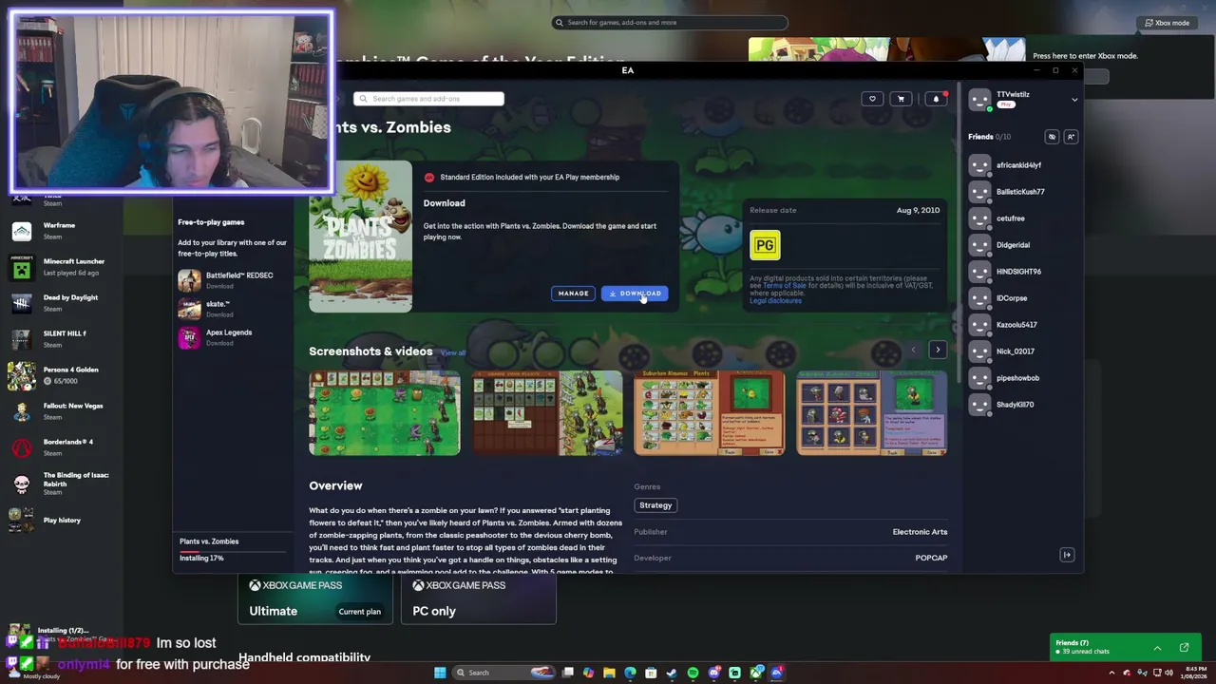The image size is (1216, 684).
Task: Click the EA search games field
Action: coord(428,99)
